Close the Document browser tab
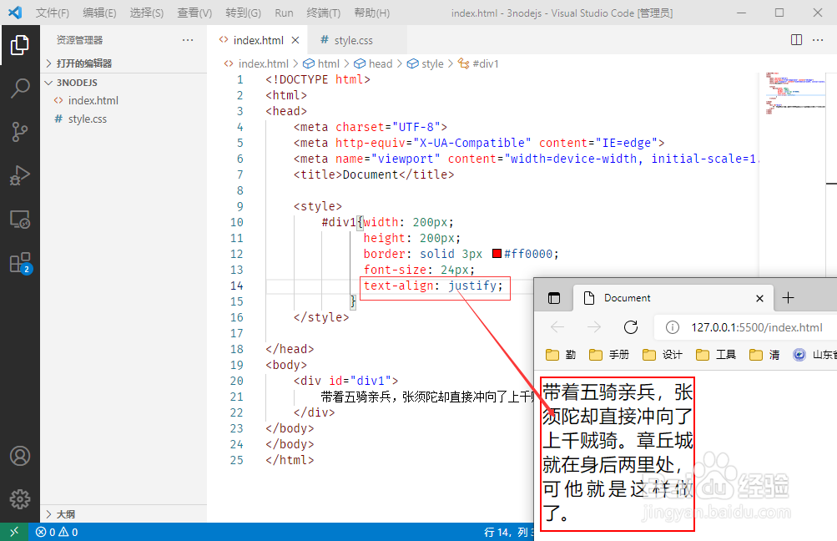Image resolution: width=837 pixels, height=541 pixels. point(759,298)
